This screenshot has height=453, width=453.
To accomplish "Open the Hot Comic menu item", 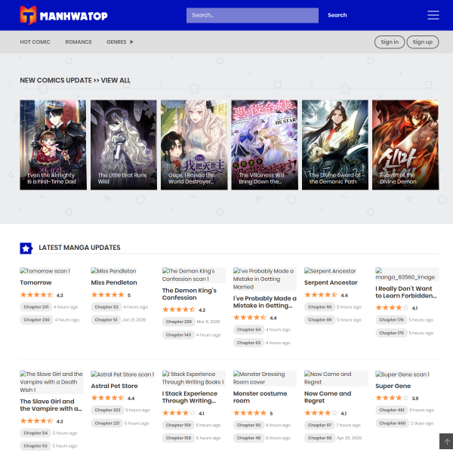I will pos(35,42).
